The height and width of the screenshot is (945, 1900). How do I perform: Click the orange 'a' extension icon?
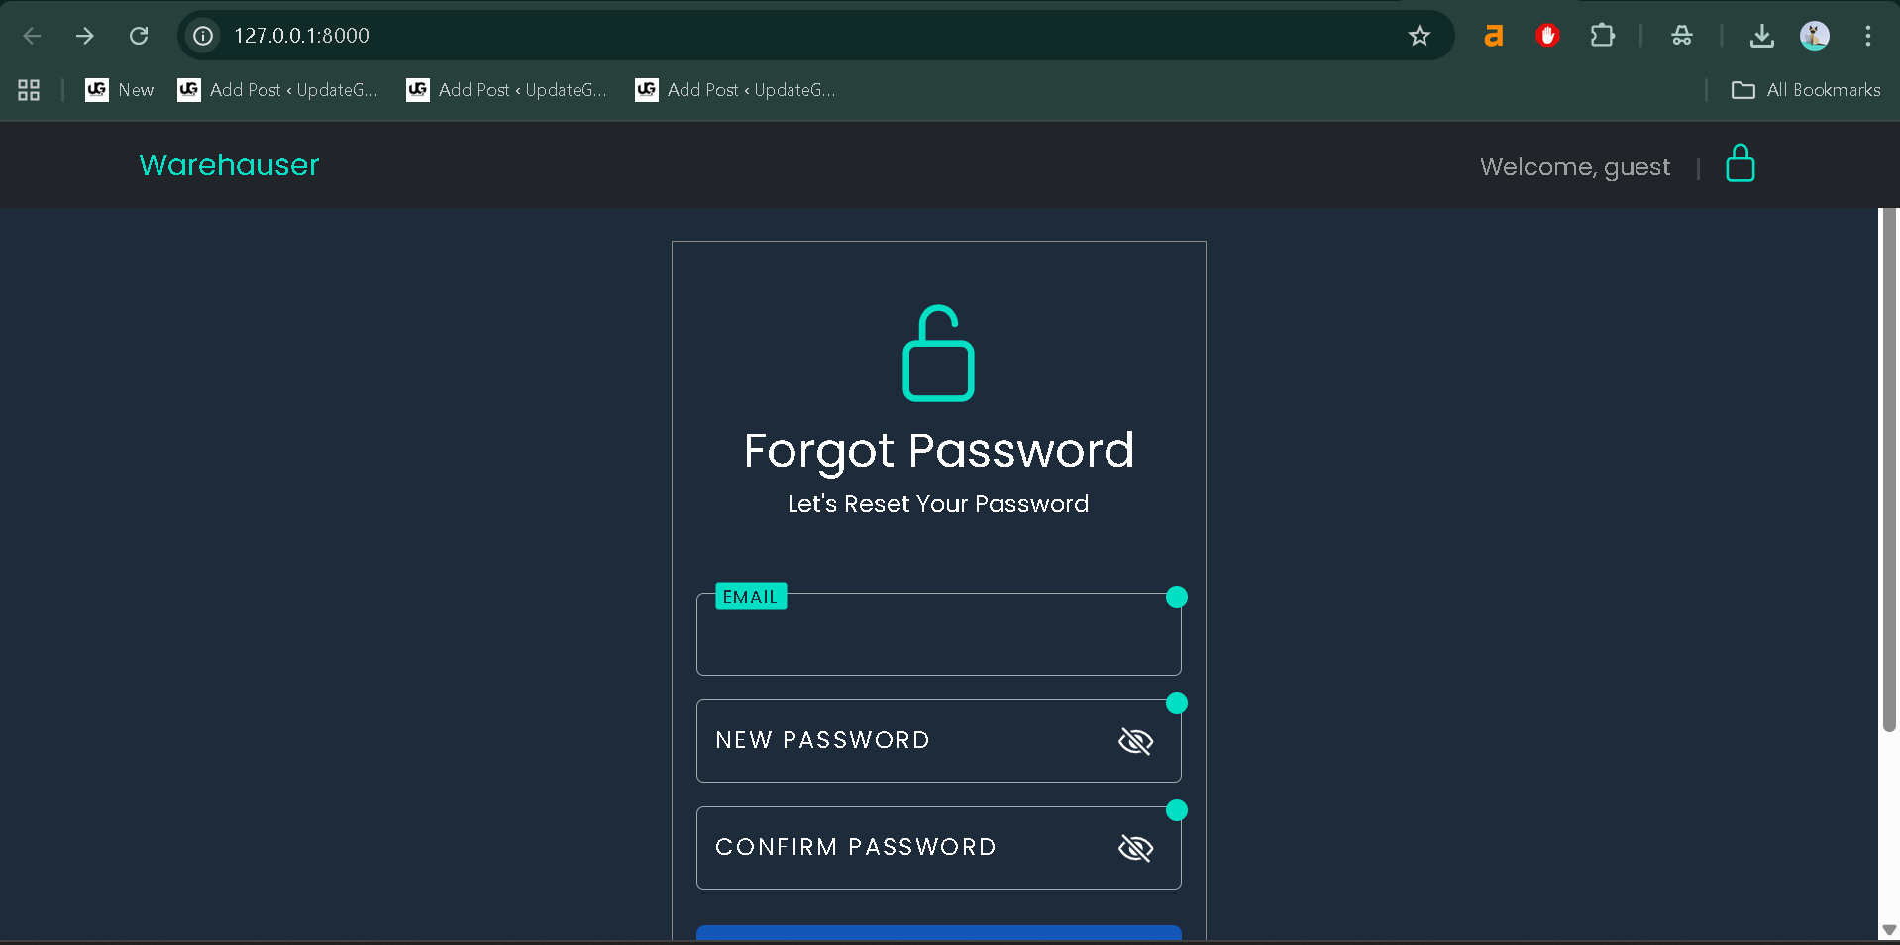1493,36
